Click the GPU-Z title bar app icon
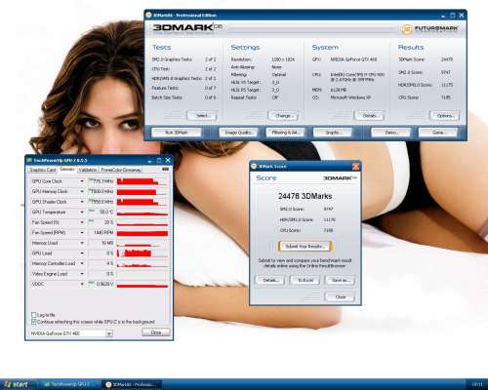 click(29, 161)
